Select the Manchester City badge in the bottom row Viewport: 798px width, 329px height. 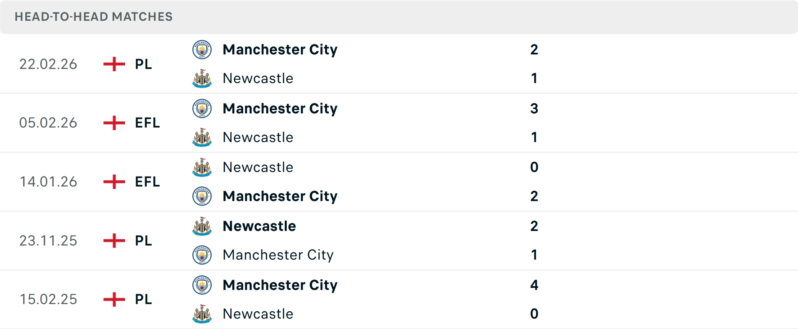tap(202, 285)
